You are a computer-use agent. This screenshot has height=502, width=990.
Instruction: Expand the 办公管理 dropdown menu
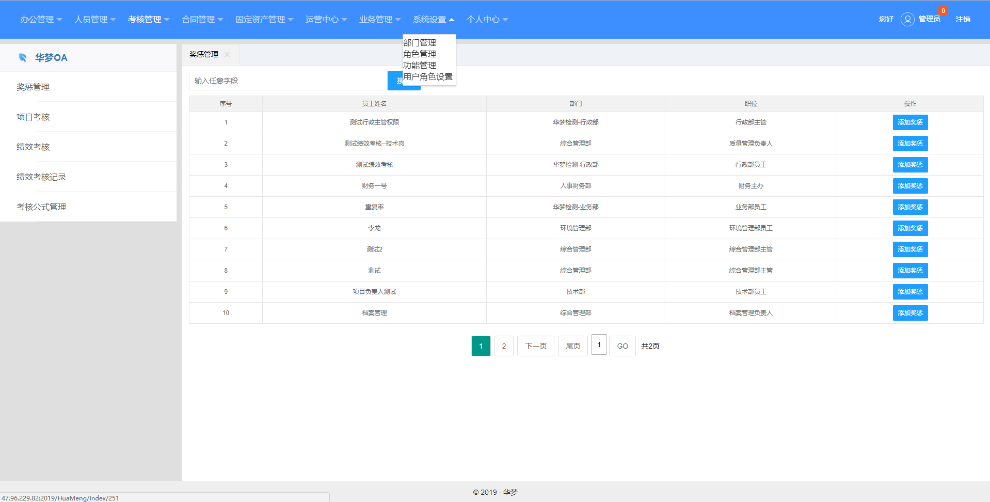(x=41, y=19)
